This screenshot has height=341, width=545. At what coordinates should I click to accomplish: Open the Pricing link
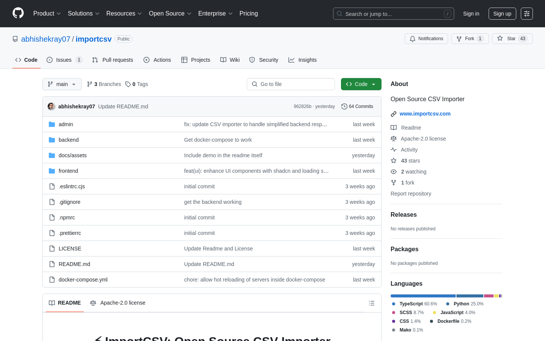point(249,14)
